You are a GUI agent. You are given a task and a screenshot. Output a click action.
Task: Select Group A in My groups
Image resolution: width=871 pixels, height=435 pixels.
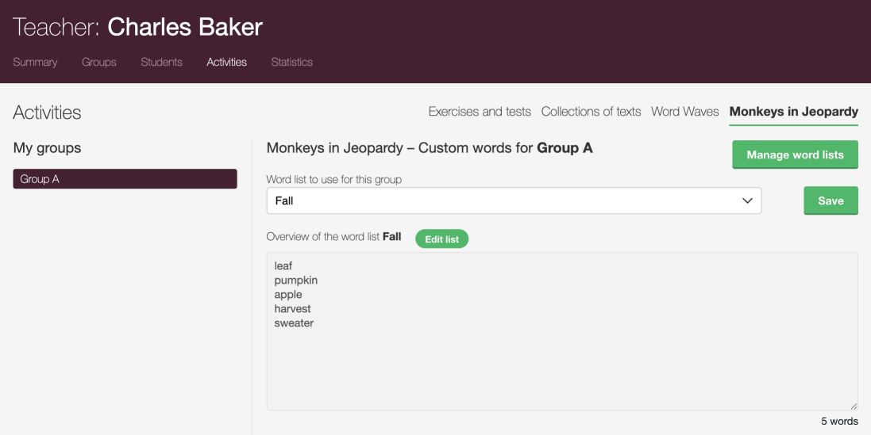click(125, 179)
